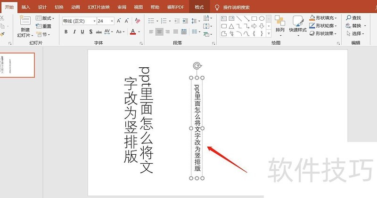Click the strikethrough text icon
The image size is (377, 198).
pos(98,32)
